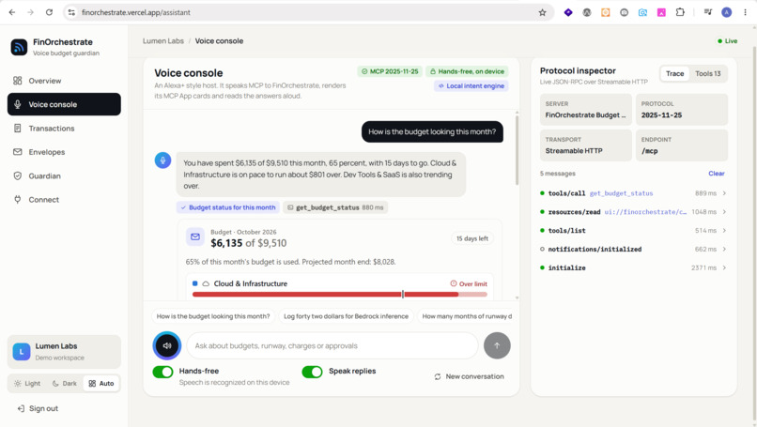This screenshot has height=427, width=757.
Task: Click the speaker voice button
Action: pyautogui.click(x=167, y=345)
